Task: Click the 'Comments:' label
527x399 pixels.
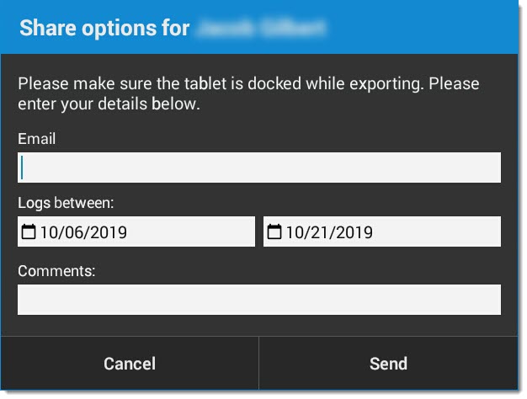Action: click(56, 271)
